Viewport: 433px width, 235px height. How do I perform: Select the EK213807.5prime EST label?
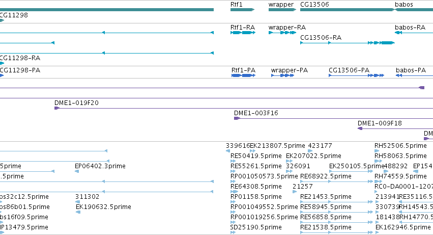point(277,146)
